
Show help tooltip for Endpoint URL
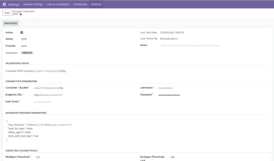coord(23,94)
